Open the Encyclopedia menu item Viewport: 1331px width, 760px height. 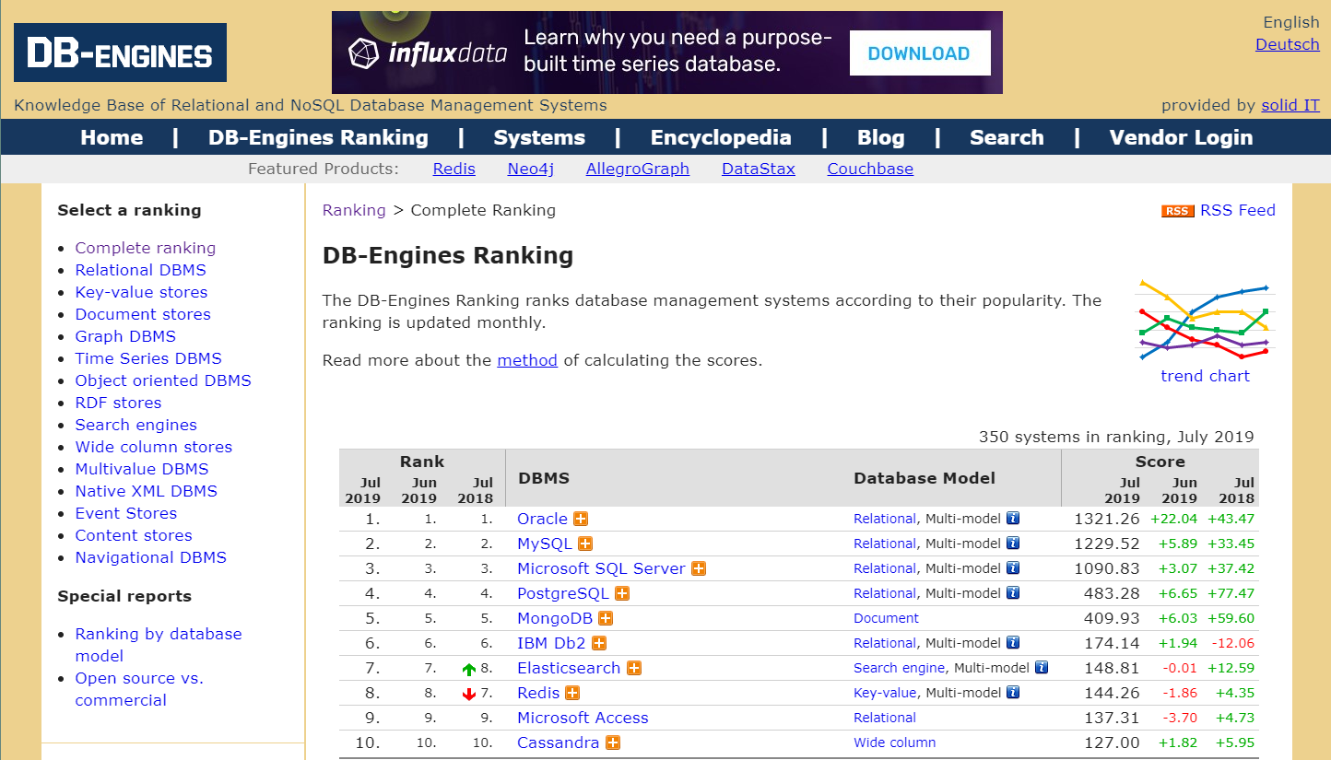pos(721,137)
